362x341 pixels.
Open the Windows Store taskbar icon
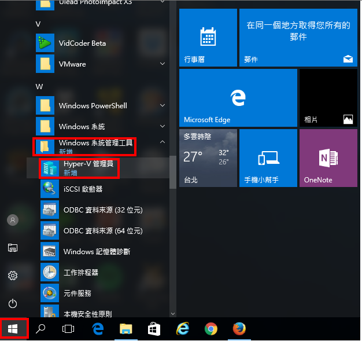(x=154, y=329)
